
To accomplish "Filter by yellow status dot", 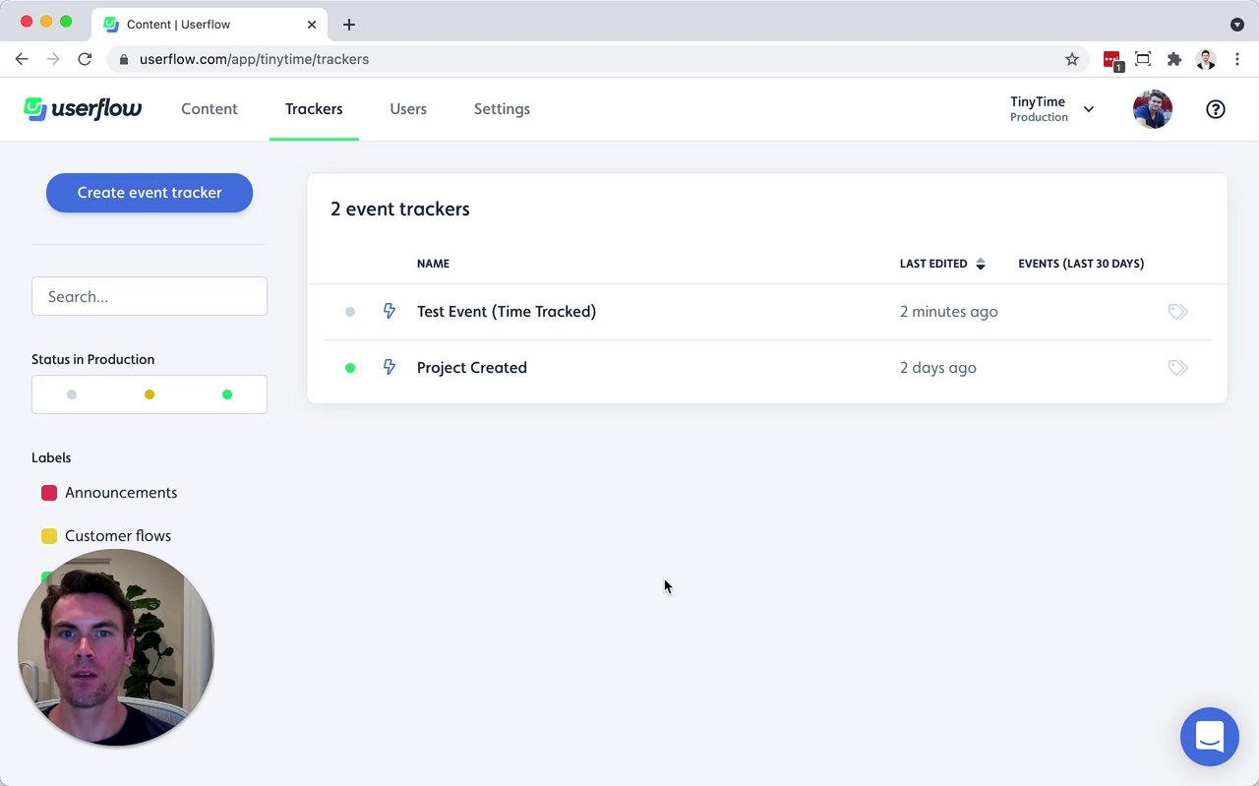I will [150, 394].
